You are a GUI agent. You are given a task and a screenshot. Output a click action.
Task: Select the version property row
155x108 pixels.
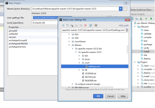click(33, 37)
